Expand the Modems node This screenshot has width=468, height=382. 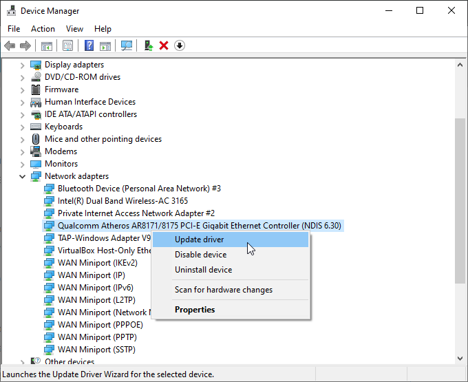coord(23,152)
